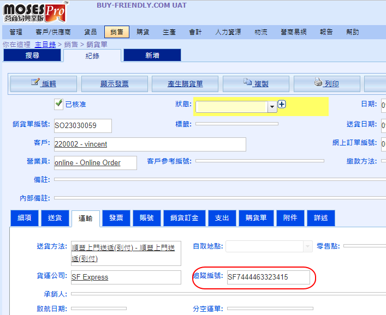Click the copy documents icon
Screen dimensions: 386x315
(x=247, y=82)
